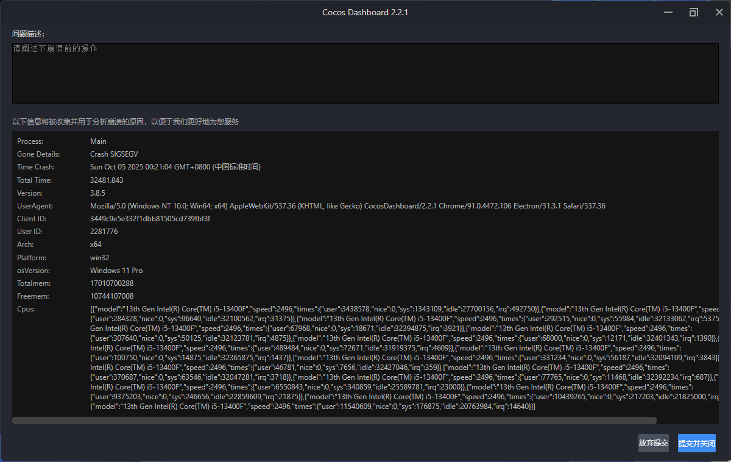Click the first line of Cpus JSON data
The height and width of the screenshot is (462, 731).
tap(404, 309)
